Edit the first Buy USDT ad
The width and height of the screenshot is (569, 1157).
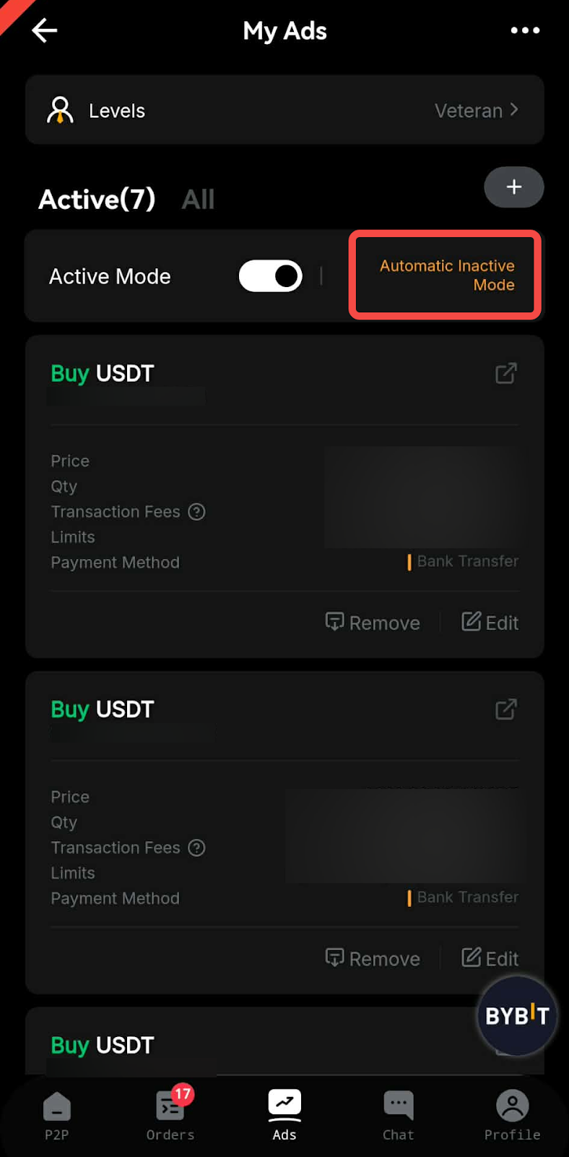tap(490, 623)
